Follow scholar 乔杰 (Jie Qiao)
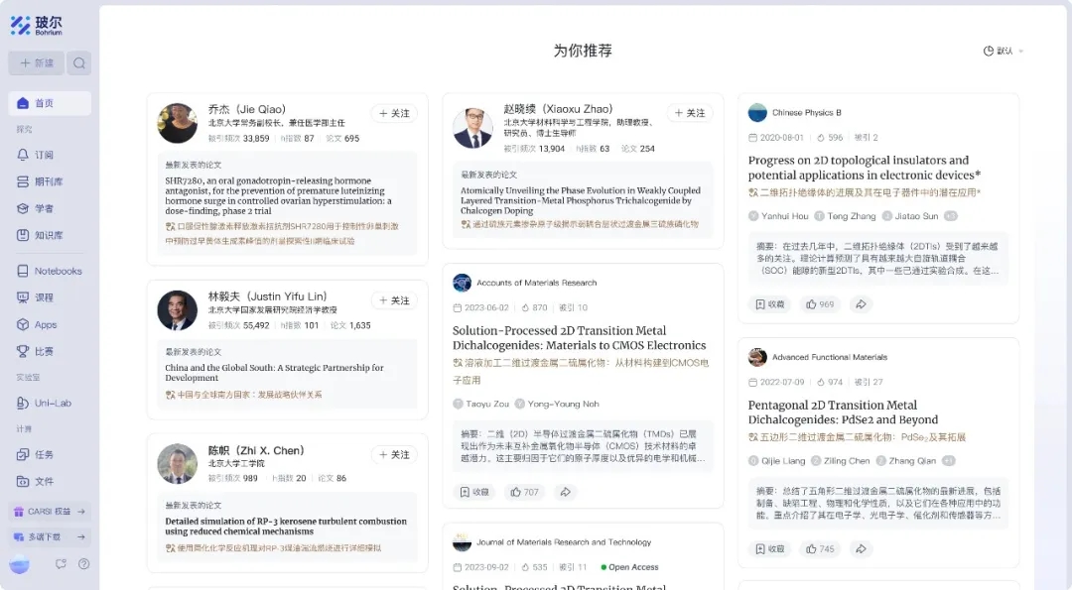This screenshot has width=1072, height=590. pos(394,114)
